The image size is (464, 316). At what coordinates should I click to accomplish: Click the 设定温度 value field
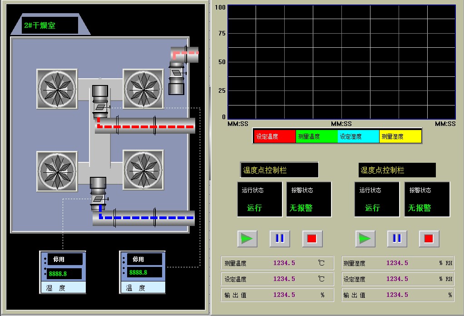284,279
